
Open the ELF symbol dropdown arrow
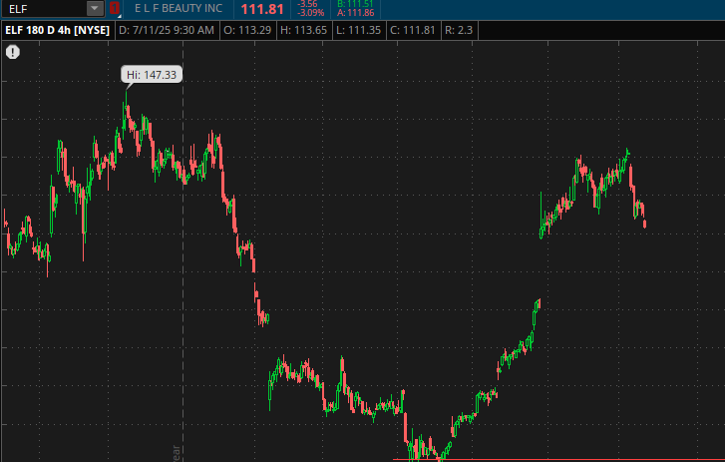[95, 8]
